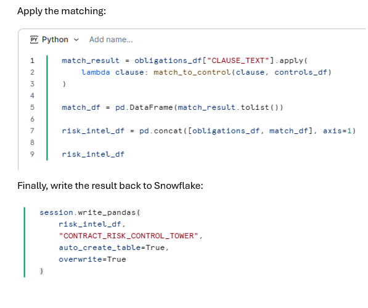Image resolution: width=368 pixels, height=308 pixels.
Task: Click the 'overwrite=True' line
Action: click(92, 259)
